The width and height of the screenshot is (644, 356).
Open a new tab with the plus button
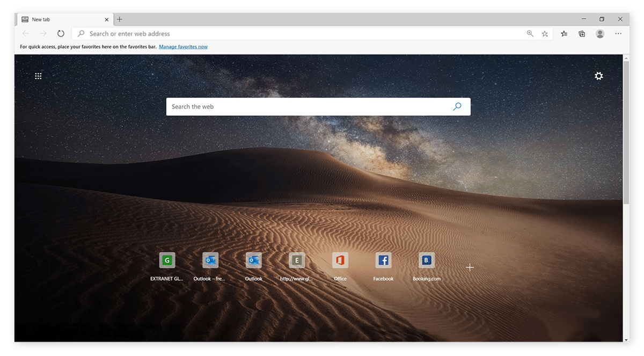[119, 19]
